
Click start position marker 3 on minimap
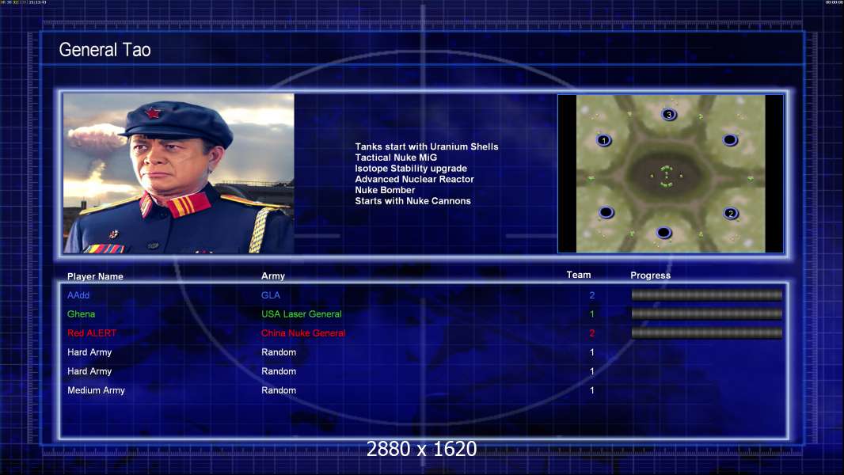pos(668,115)
